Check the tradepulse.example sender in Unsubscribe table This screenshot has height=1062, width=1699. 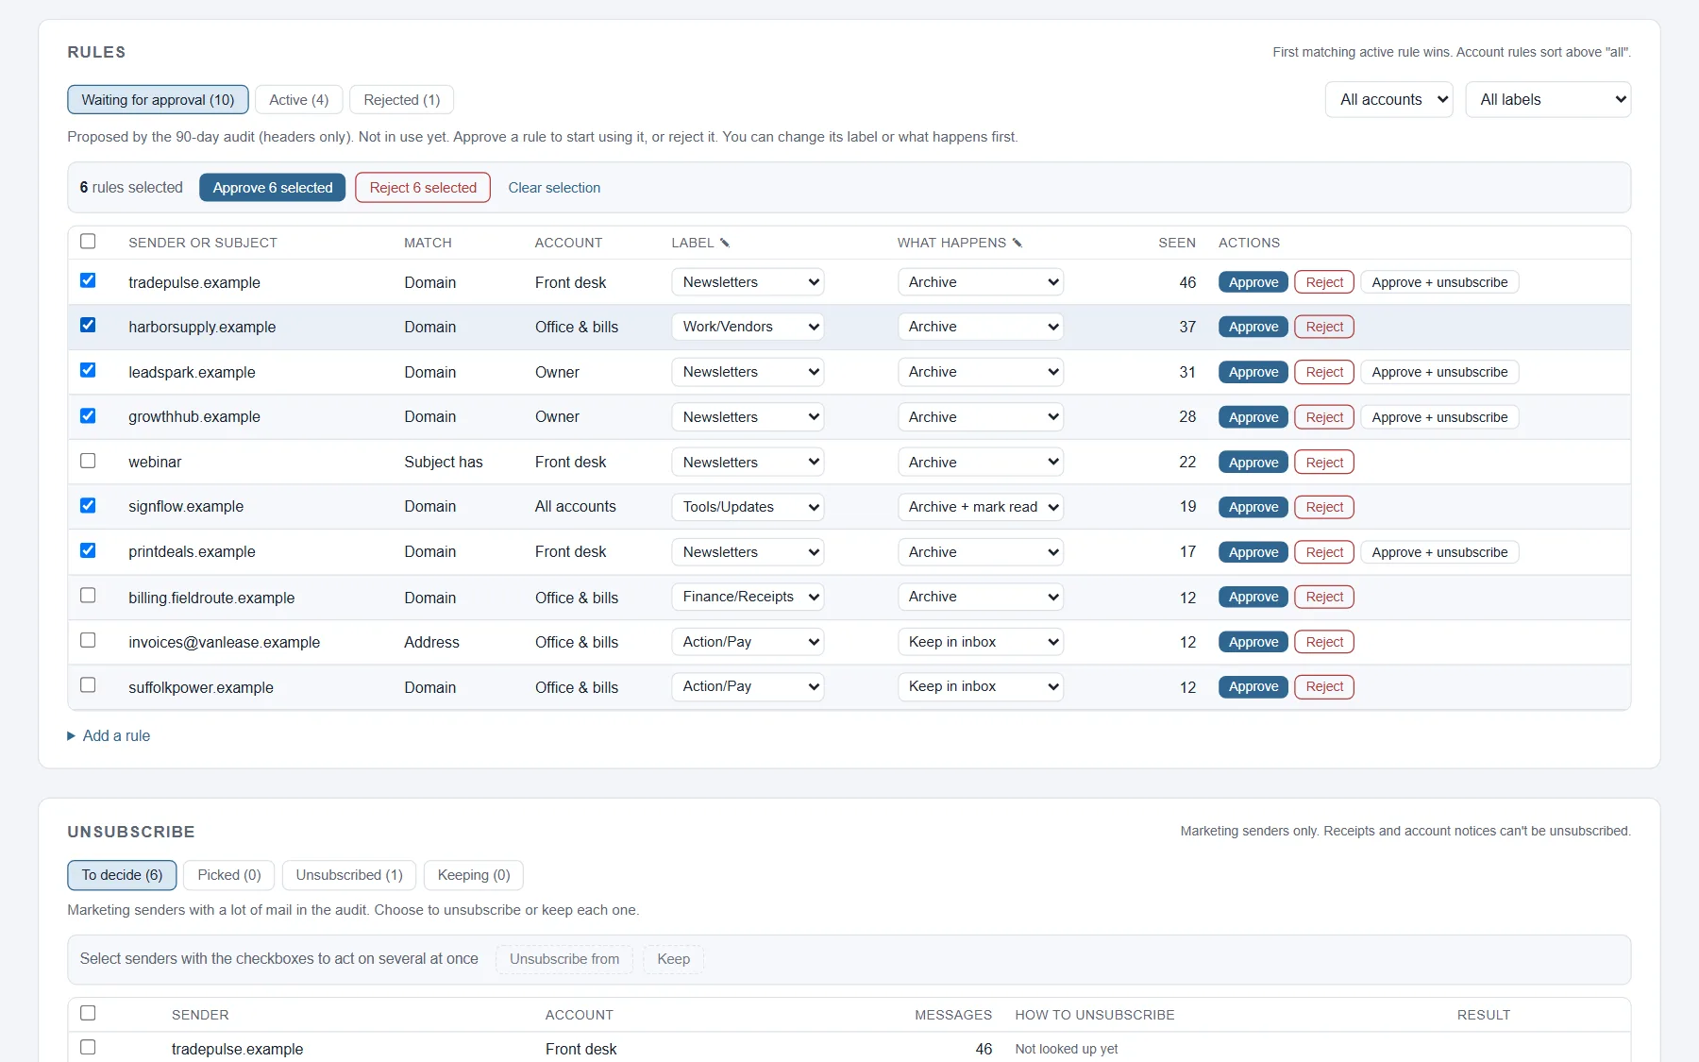click(88, 1047)
